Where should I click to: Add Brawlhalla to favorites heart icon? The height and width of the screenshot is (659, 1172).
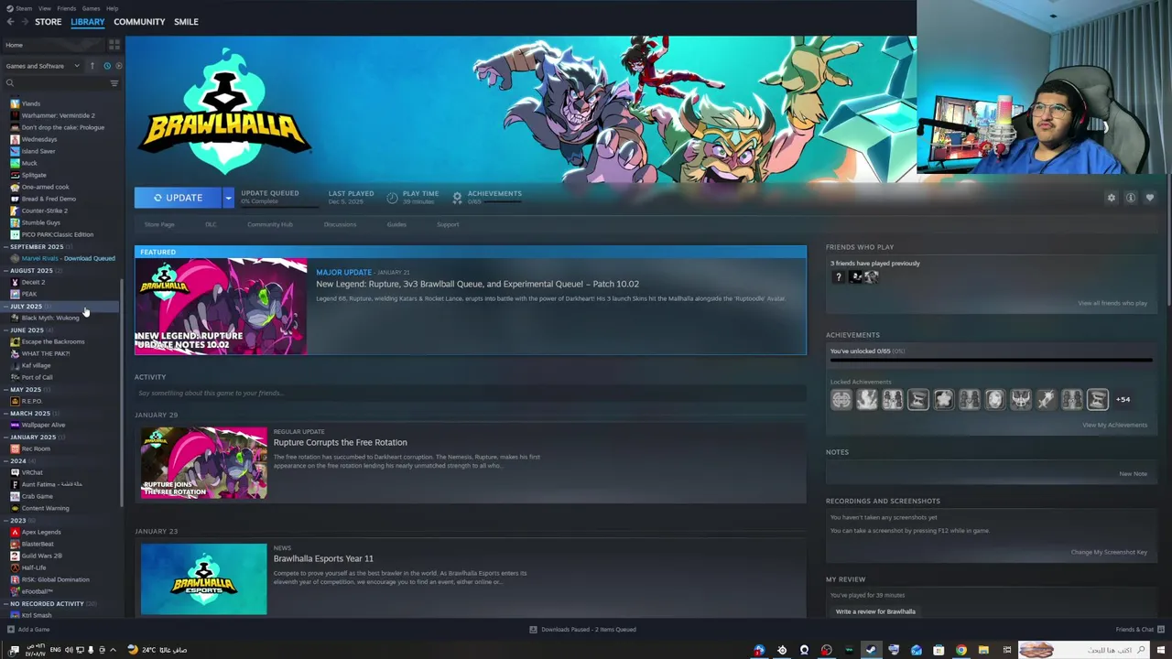pyautogui.click(x=1150, y=198)
